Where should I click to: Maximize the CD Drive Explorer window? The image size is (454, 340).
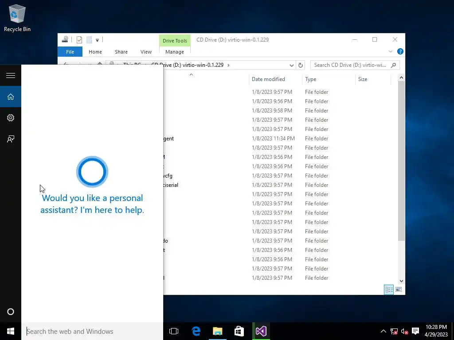click(x=375, y=39)
